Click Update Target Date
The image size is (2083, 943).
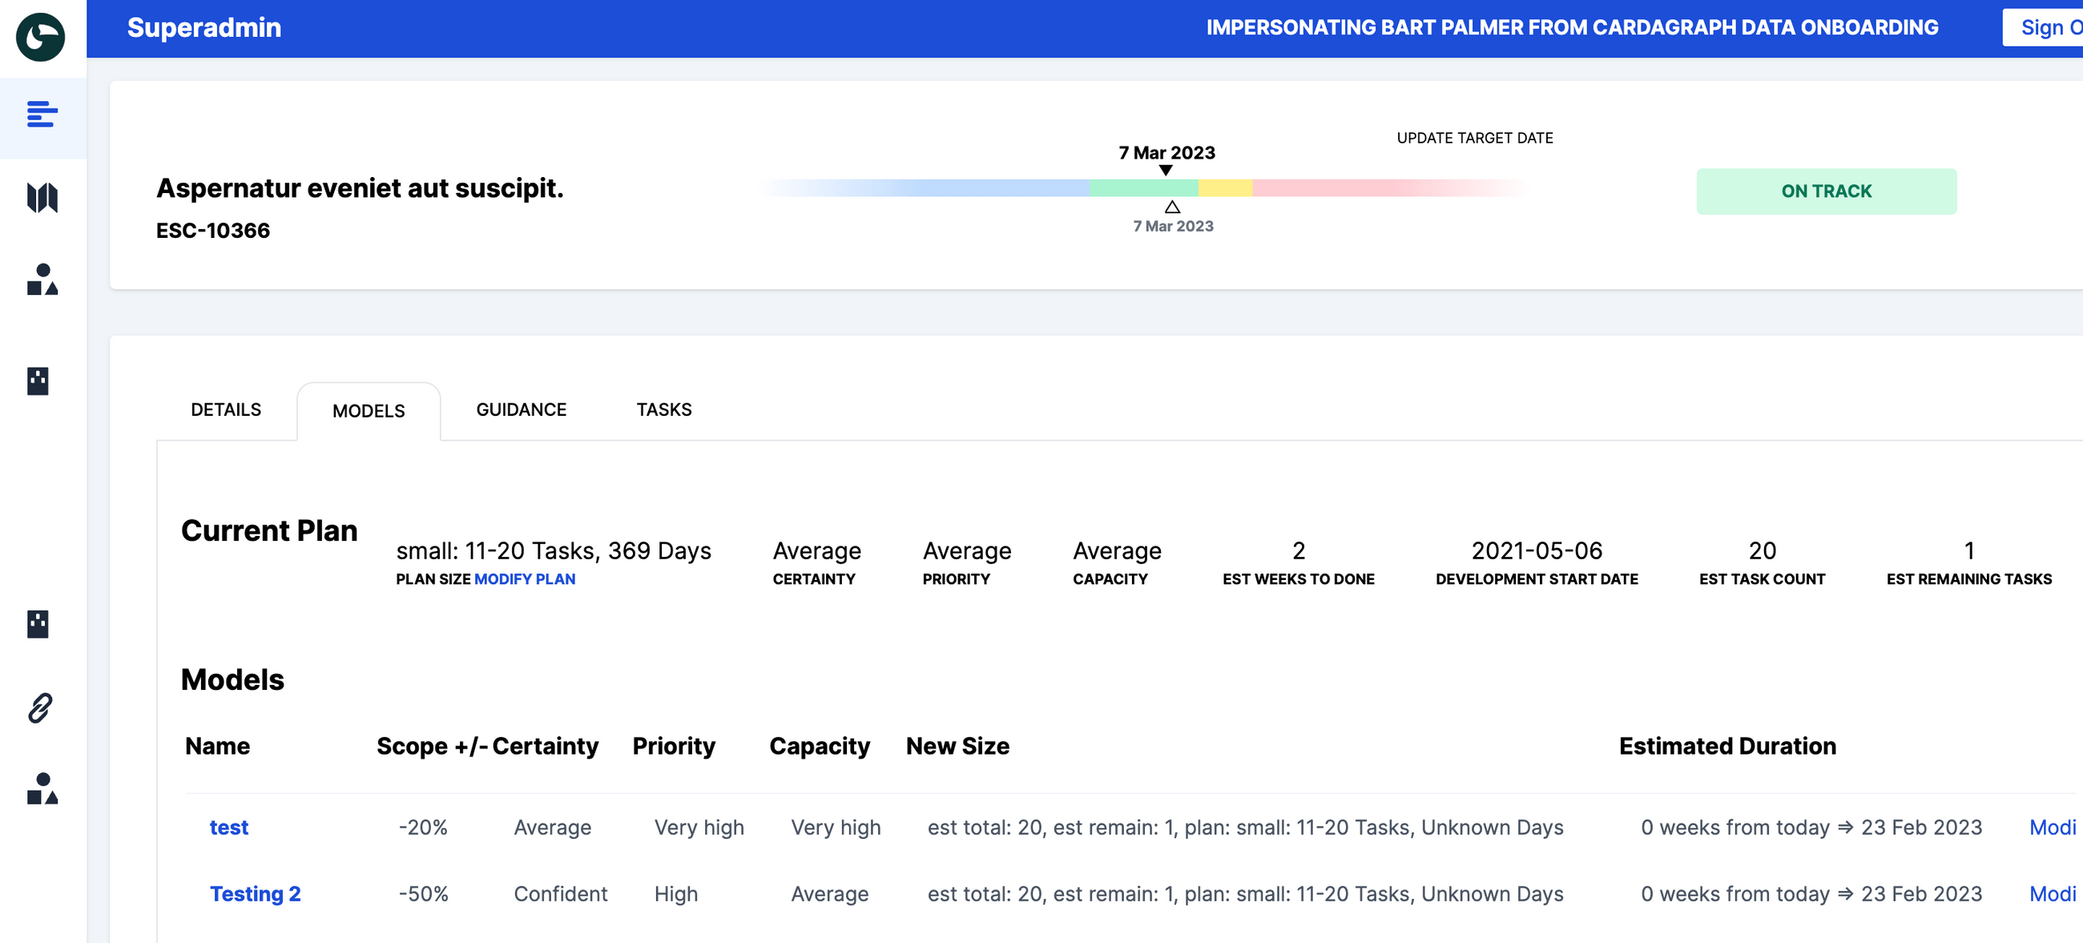[x=1474, y=138]
